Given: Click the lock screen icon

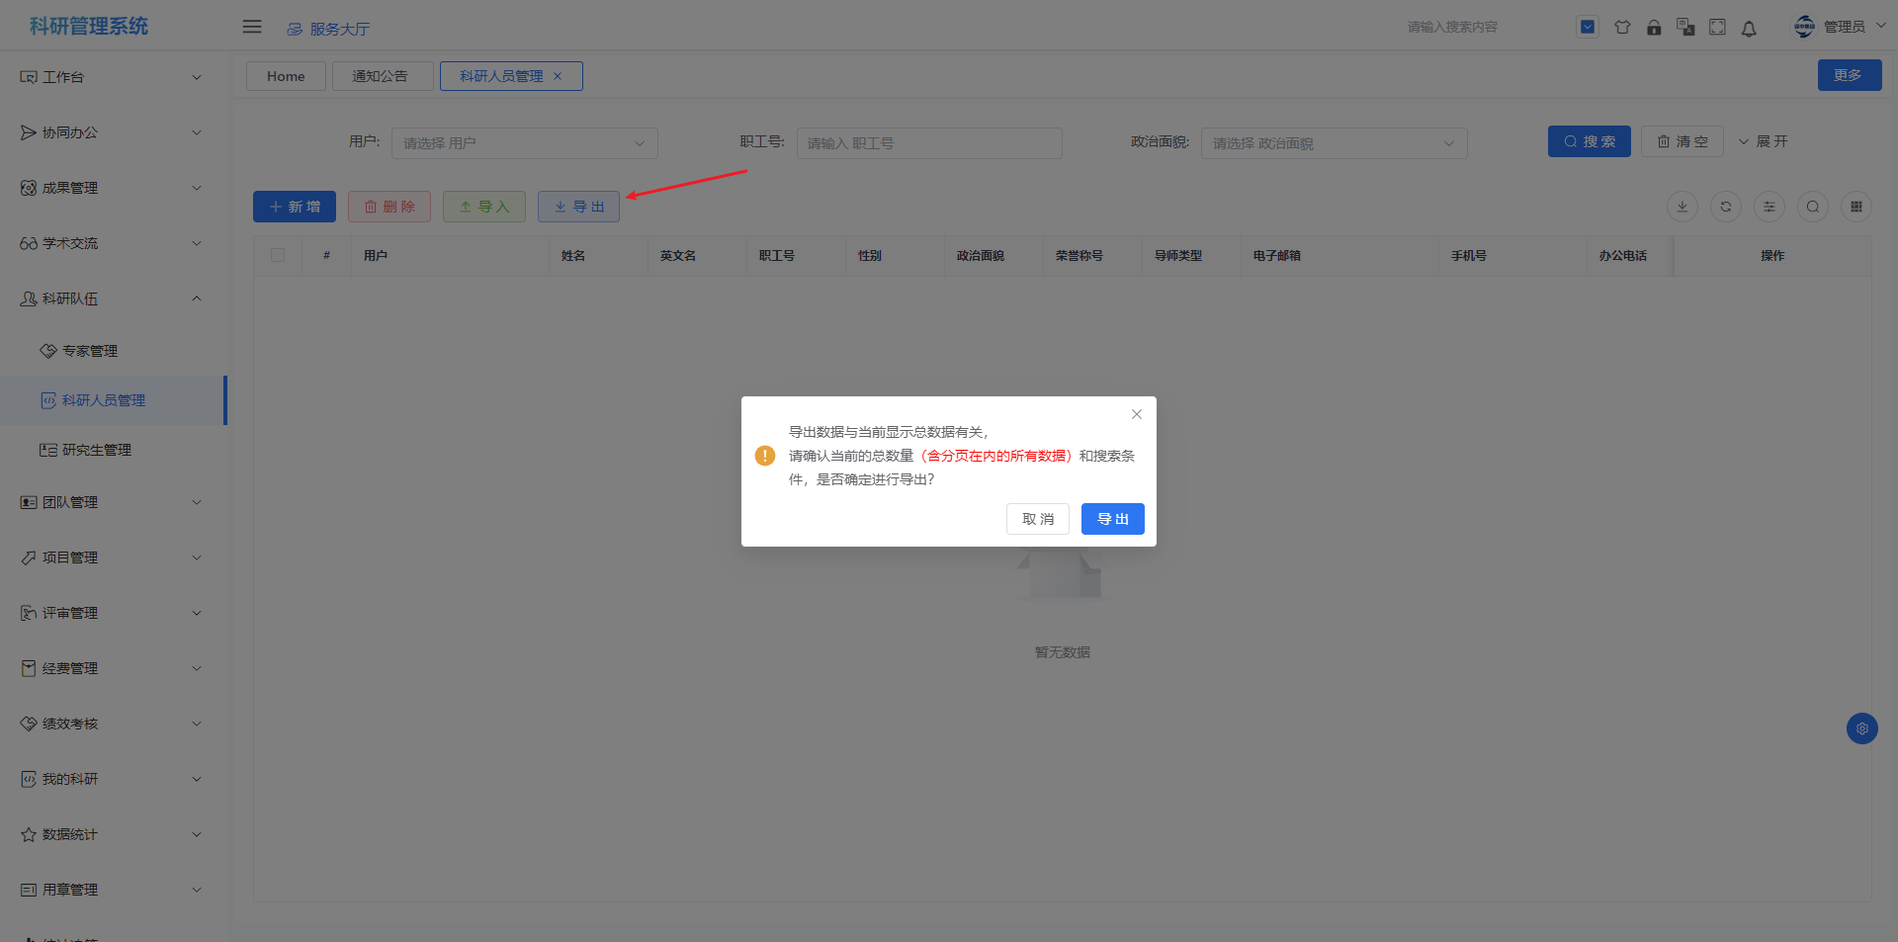Looking at the screenshot, I should click(x=1654, y=28).
